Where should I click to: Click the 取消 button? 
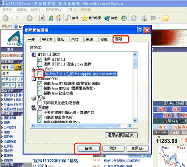click(x=113, y=149)
